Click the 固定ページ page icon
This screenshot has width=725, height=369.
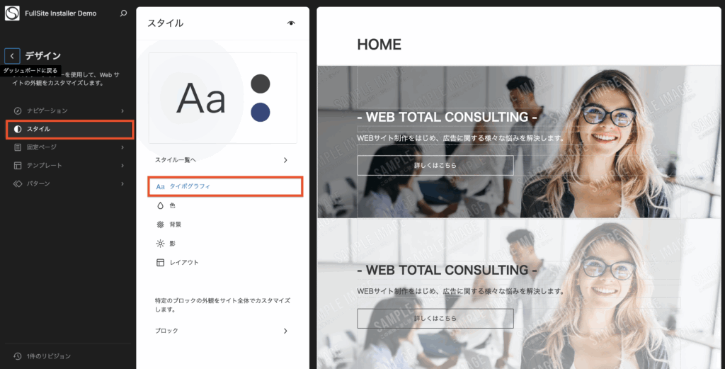tap(18, 147)
